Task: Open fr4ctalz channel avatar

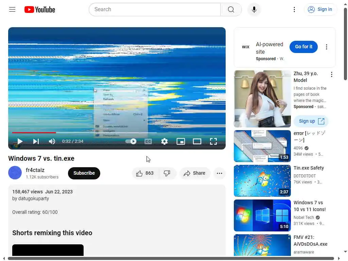Action: pos(15,173)
